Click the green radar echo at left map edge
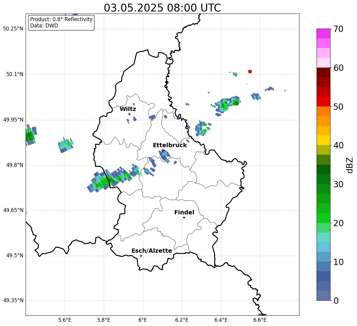The image size is (357, 326). (x=31, y=135)
